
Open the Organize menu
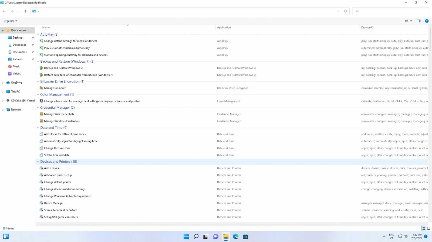[10, 21]
